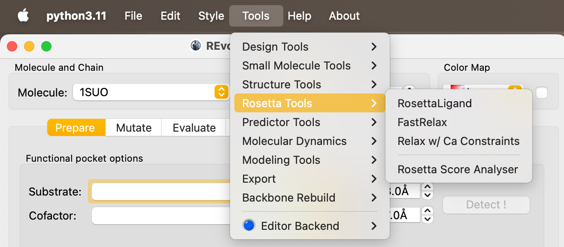Viewport: 564px width, 247px height.
Task: Expand the Design Tools submenu
Action: [310, 47]
